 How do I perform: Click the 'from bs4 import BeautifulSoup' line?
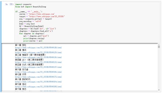31,7
